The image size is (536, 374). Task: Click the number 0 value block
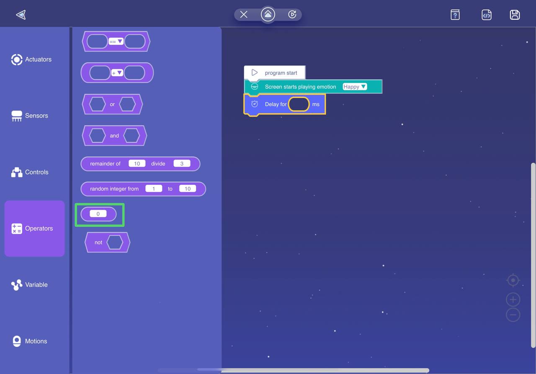click(98, 214)
